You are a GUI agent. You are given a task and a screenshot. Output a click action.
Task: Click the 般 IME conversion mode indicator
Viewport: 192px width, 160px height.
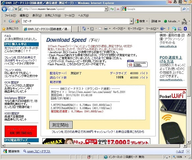tap(180, 2)
